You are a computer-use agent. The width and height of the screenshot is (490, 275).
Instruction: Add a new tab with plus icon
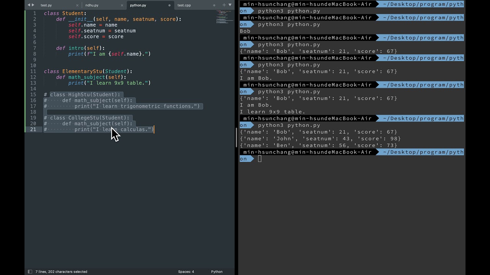224,5
